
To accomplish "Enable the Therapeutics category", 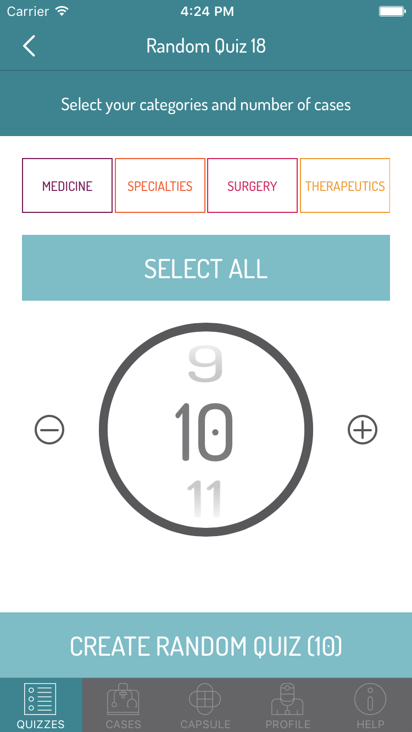I will click(345, 186).
